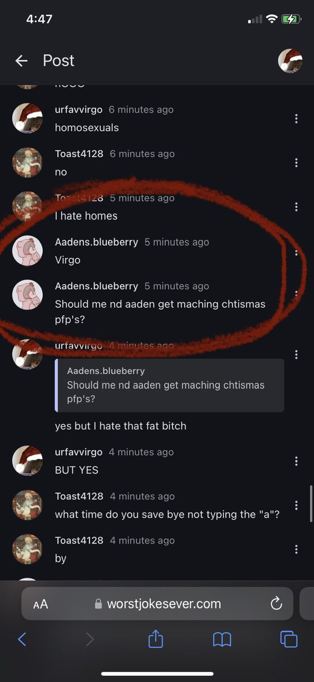Open the username Aadens.blueberry above the Virgo comment
Viewport: 314px width, 682px height.
coord(97,242)
